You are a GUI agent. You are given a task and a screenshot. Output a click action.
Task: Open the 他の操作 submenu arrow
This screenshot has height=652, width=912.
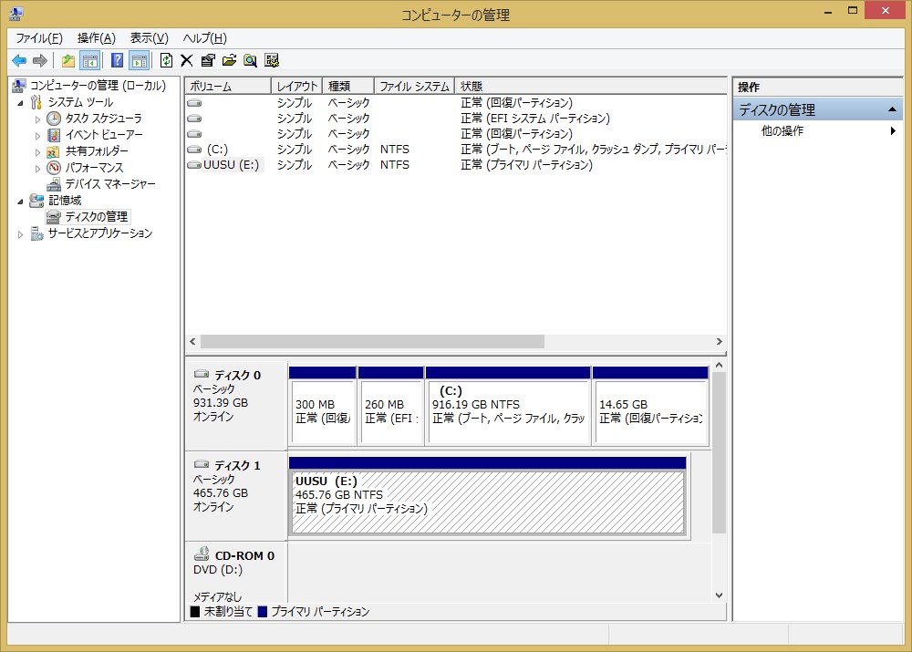893,131
